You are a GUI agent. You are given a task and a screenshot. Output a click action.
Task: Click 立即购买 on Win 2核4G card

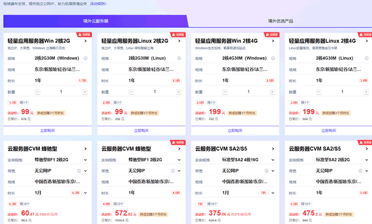click(235, 131)
